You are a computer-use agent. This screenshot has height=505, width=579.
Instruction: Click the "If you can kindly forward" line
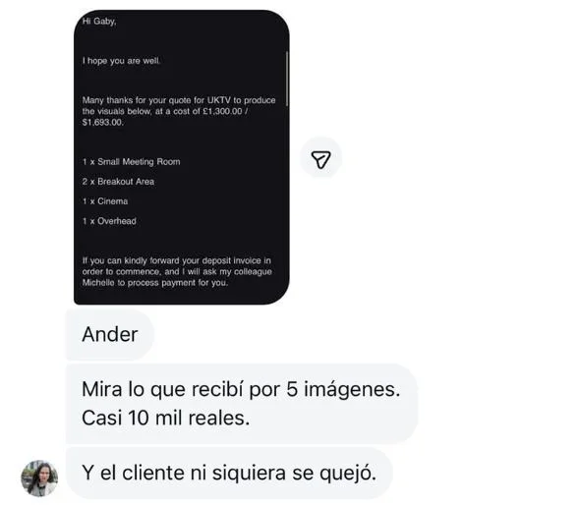tap(177, 260)
